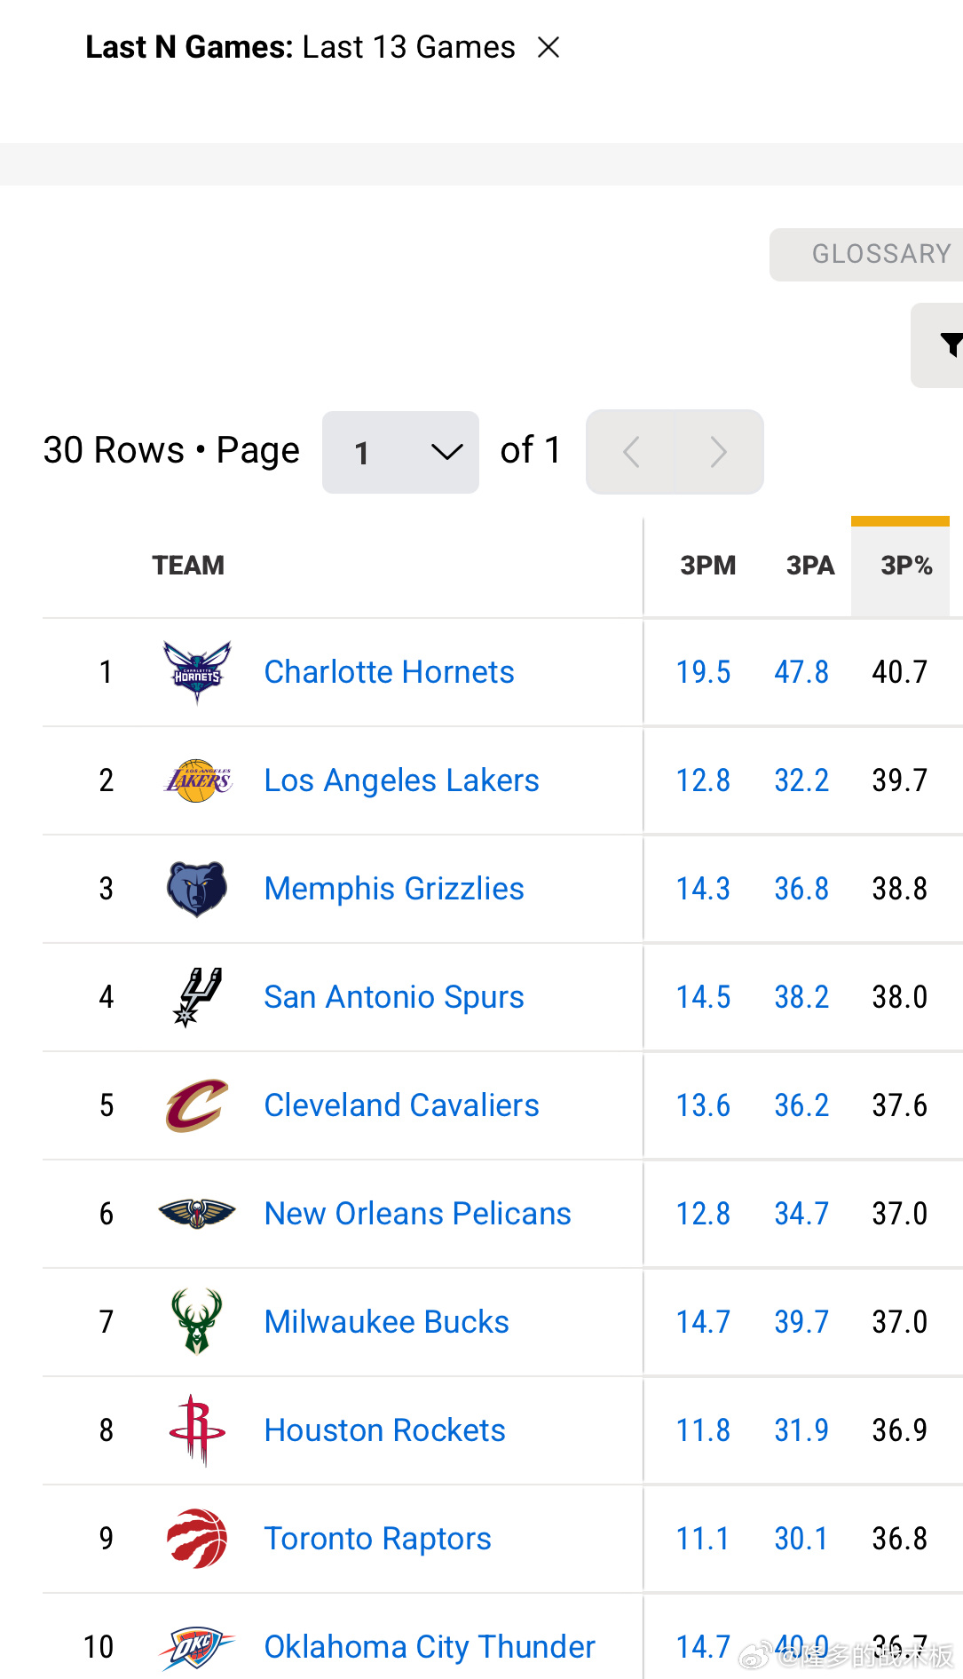Click the Cleveland Cavaliers logo
This screenshot has height=1679, width=963.
pos(197,1105)
